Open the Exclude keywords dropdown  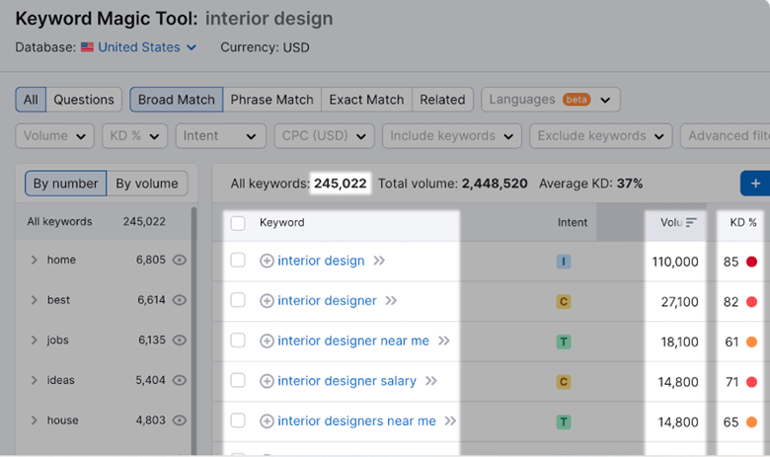tap(600, 136)
